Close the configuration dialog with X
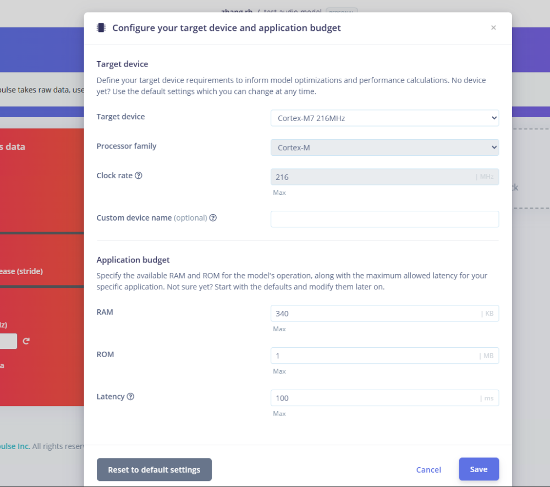Screen dimensions: 550x487 [x=493, y=28]
